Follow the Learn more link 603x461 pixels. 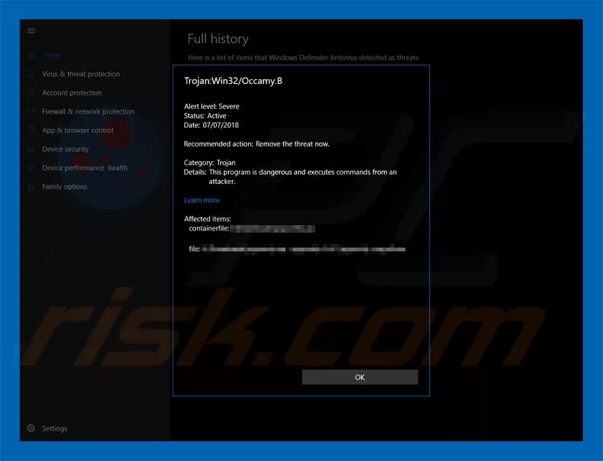(202, 200)
